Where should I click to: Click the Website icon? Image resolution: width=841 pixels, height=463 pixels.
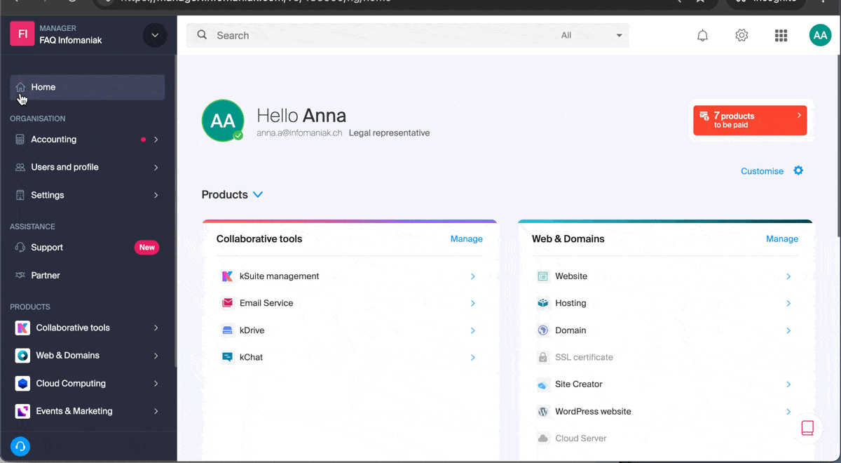click(x=542, y=276)
